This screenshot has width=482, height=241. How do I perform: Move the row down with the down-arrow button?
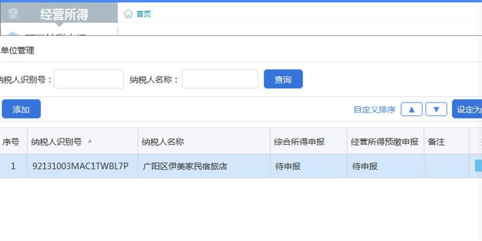[x=436, y=109]
